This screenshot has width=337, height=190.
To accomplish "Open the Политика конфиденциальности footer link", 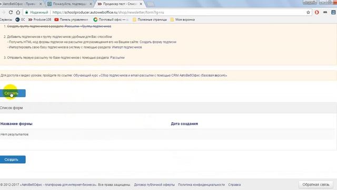I will pyautogui.click(x=201, y=185).
